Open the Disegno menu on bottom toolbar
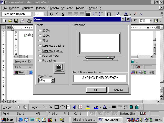Image resolution: width=164 pixels, height=123 pixels. pyautogui.click(x=9, y=107)
